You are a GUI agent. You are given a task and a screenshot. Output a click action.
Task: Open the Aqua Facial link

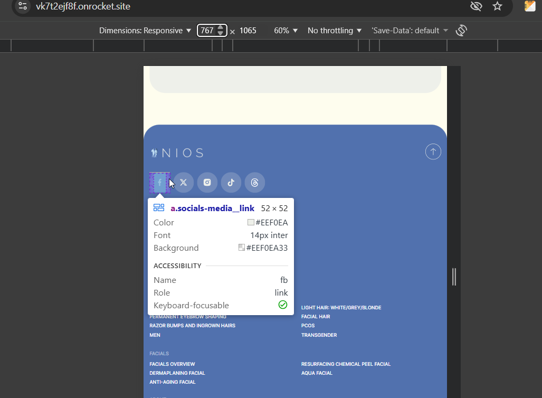[x=317, y=373]
